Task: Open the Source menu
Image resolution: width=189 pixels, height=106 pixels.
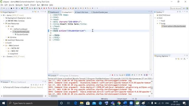Action: [x=12, y=5]
